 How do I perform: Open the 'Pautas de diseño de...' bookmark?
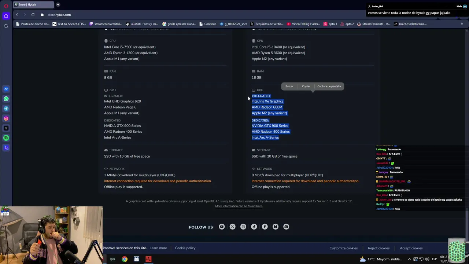[x=32, y=24]
